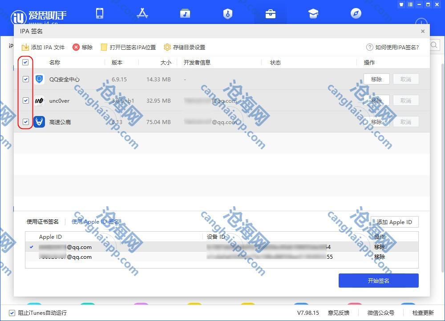Switch to 使用证书签名 tab

coord(43,222)
